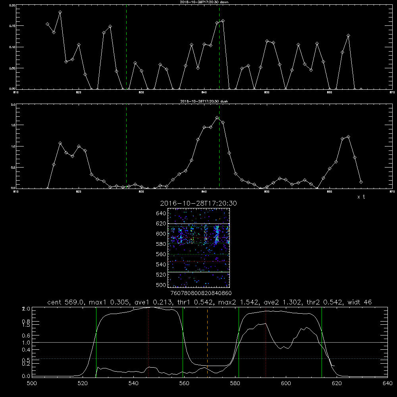Click the 'cent 569.0' value in stats line
Screen dimensions: 397x397
pos(66,302)
